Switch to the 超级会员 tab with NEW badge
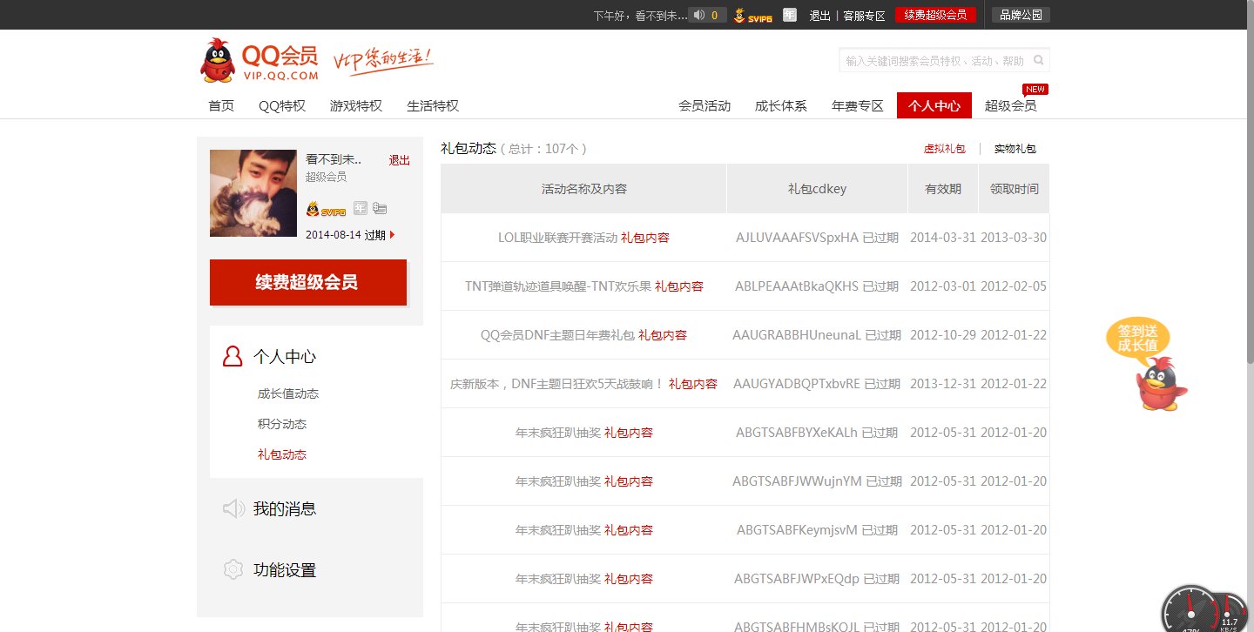Viewport: 1254px width, 632px height. 1012,105
